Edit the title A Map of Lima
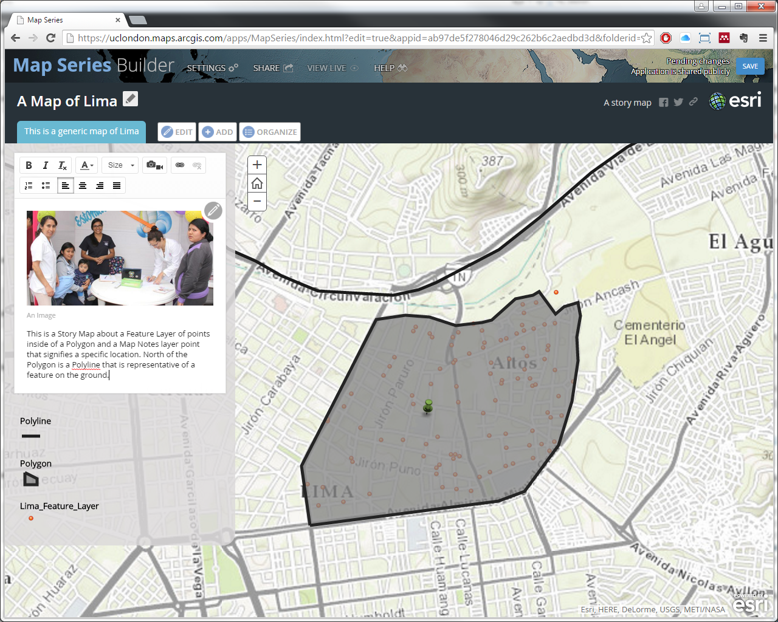 [130, 99]
